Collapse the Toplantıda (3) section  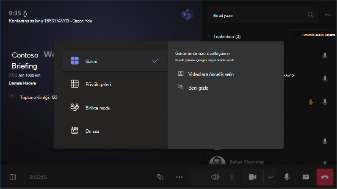tap(209, 36)
